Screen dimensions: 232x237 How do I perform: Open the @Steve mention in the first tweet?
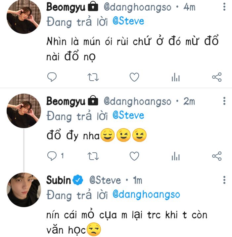tap(128, 21)
